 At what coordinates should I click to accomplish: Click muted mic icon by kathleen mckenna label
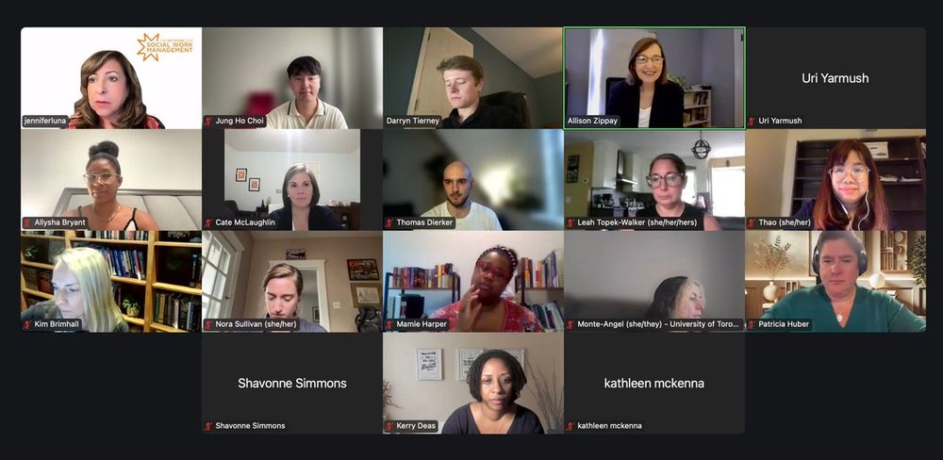571,426
